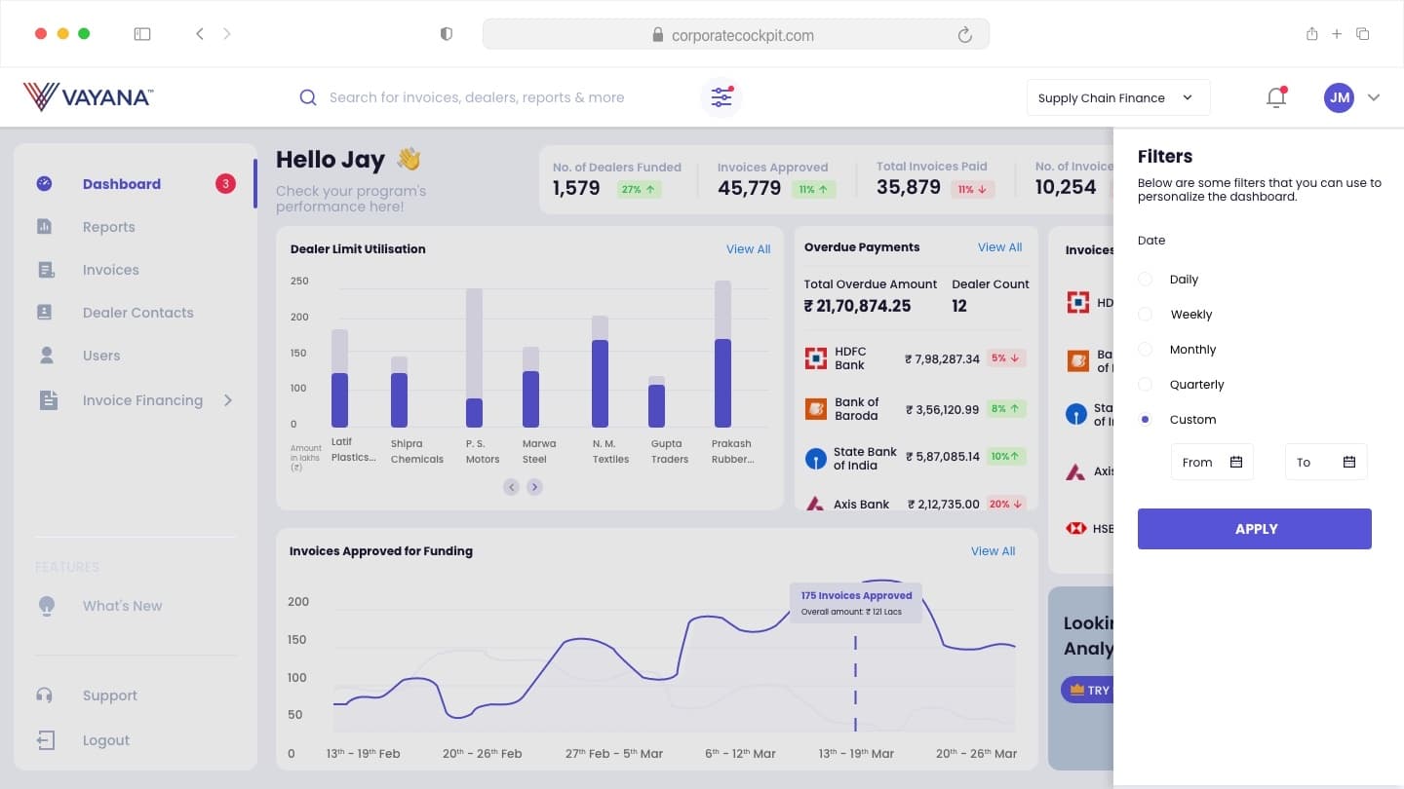The image size is (1404, 789).
Task: Select the Quarterly date filter
Action: coord(1146,385)
